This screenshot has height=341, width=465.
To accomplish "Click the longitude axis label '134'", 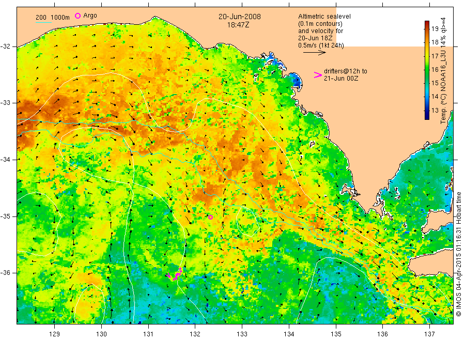I will 289,334.
